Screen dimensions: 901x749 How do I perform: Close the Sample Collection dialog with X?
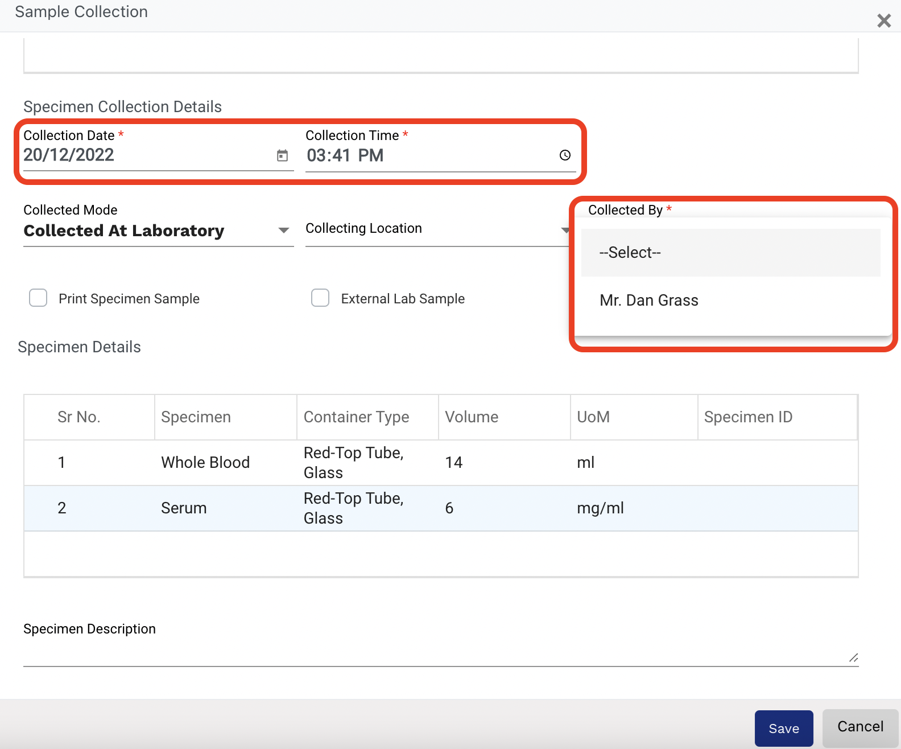tap(883, 21)
